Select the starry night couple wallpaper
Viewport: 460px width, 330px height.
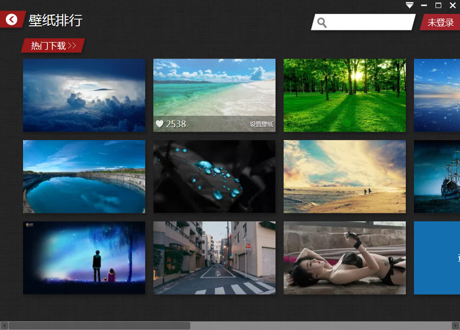(x=84, y=258)
